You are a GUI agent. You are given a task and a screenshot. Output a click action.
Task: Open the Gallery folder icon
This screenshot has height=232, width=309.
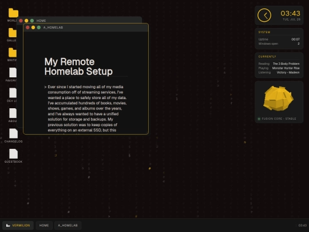pos(13,33)
